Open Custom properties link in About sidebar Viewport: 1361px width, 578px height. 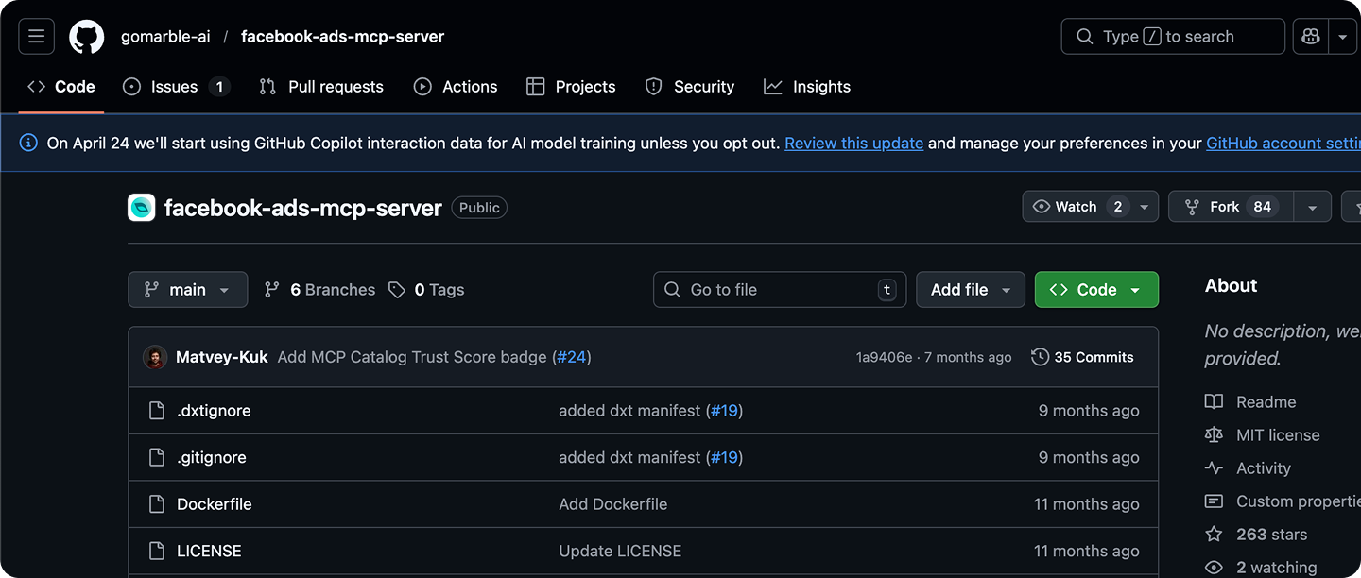click(1283, 501)
